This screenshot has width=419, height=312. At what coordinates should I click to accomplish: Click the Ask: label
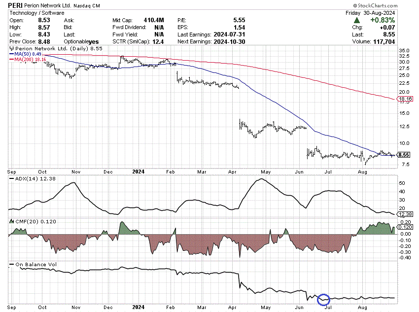pos(69,20)
